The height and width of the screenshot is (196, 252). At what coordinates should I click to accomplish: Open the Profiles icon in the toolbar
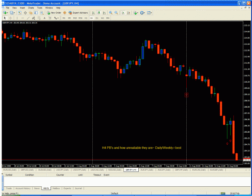(12, 13)
